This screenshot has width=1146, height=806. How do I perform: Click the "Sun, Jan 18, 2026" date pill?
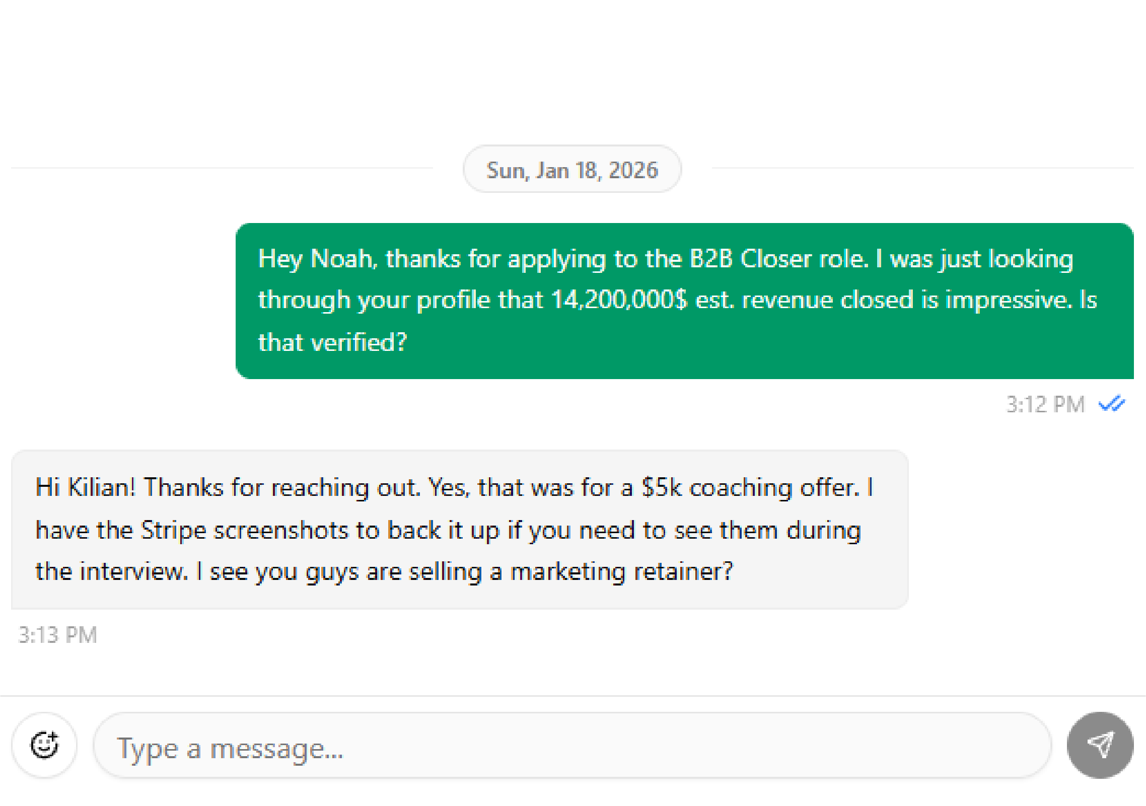click(x=572, y=170)
